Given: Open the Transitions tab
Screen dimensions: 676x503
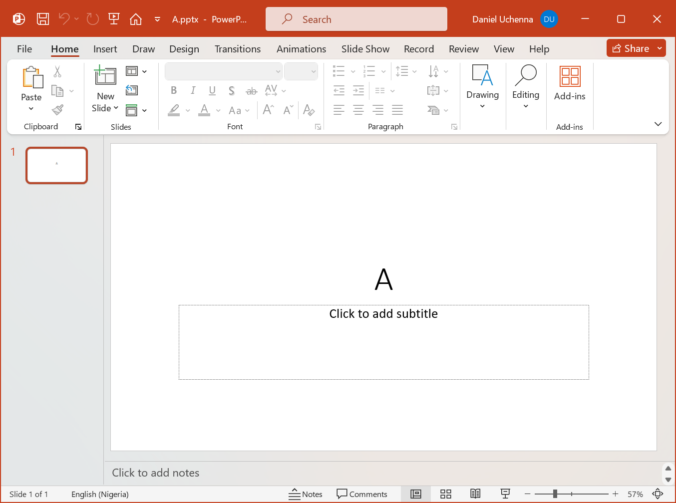Looking at the screenshot, I should point(238,49).
